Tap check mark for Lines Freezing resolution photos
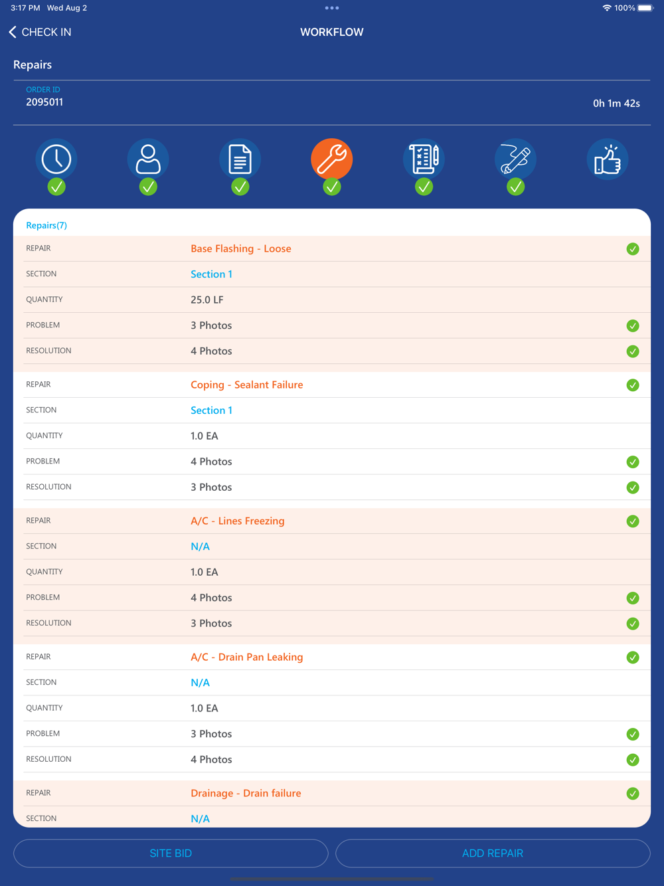This screenshot has width=664, height=886. (633, 624)
